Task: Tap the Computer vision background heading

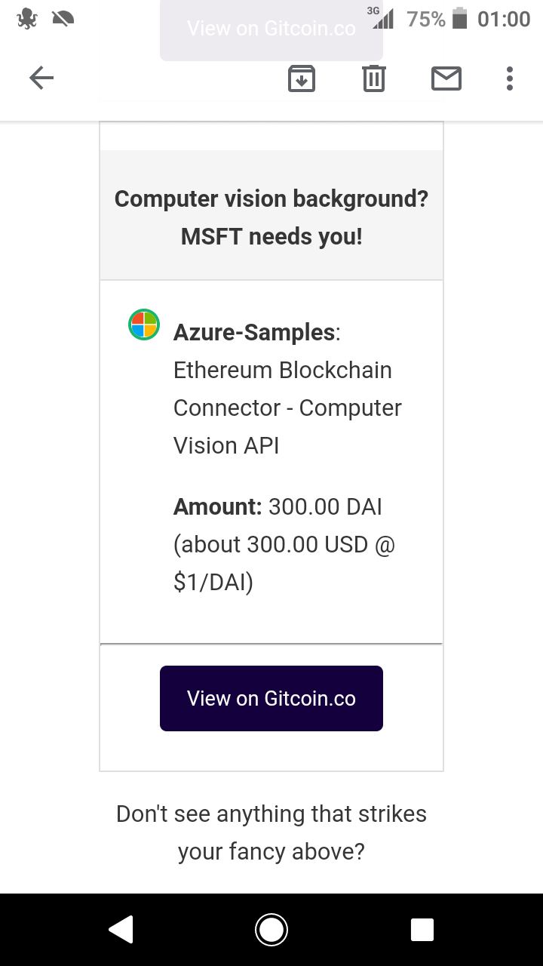Action: (271, 217)
